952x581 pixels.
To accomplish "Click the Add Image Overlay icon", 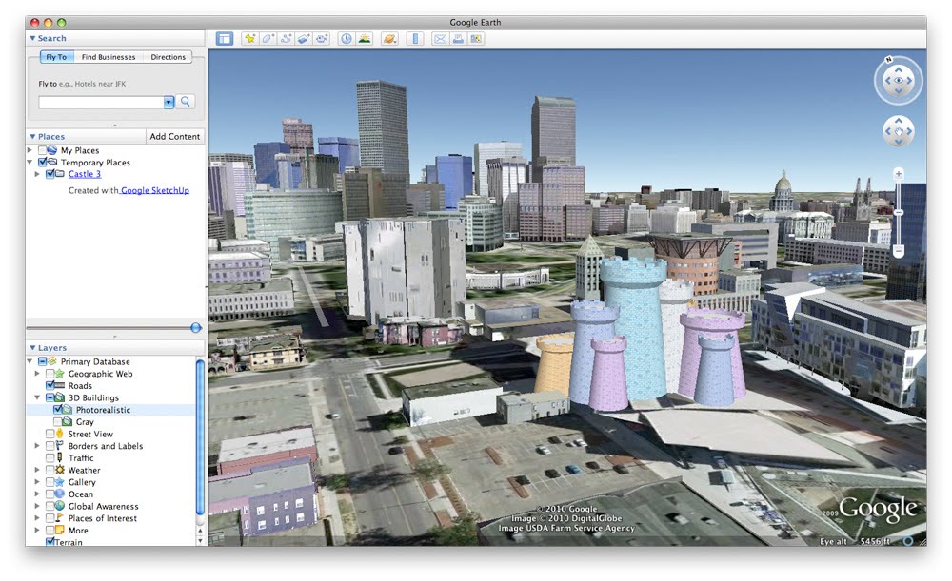I will coord(304,39).
